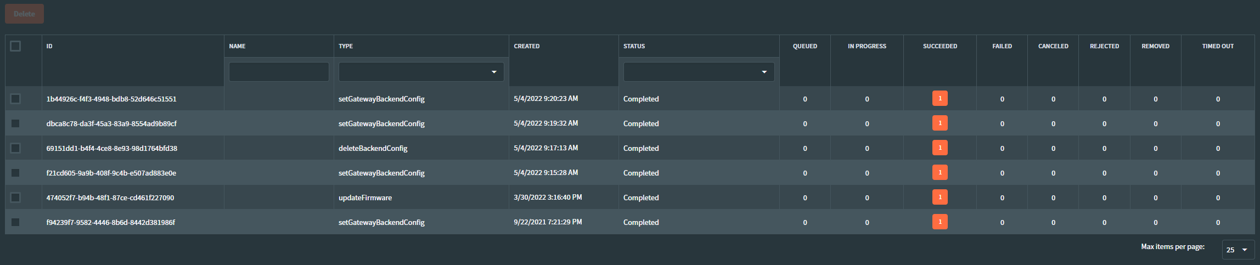This screenshot has height=265, width=1260.
Task: Click the Succeeded column header
Action: (940, 46)
